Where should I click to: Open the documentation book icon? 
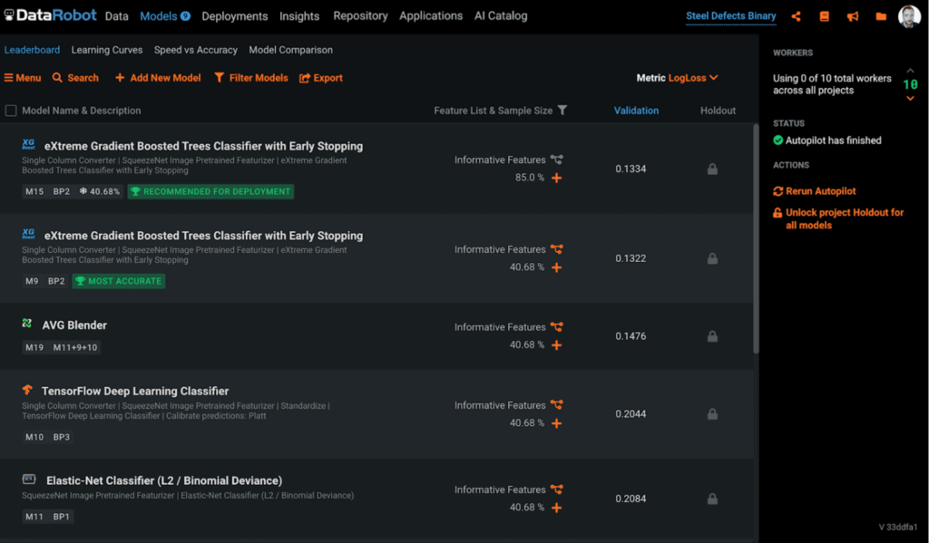point(824,16)
